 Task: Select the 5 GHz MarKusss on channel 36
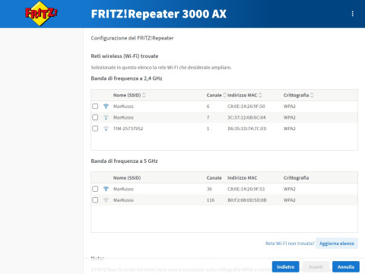95,189
